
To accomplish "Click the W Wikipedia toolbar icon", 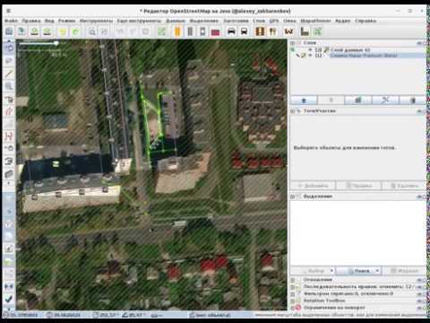I will click(x=288, y=31).
